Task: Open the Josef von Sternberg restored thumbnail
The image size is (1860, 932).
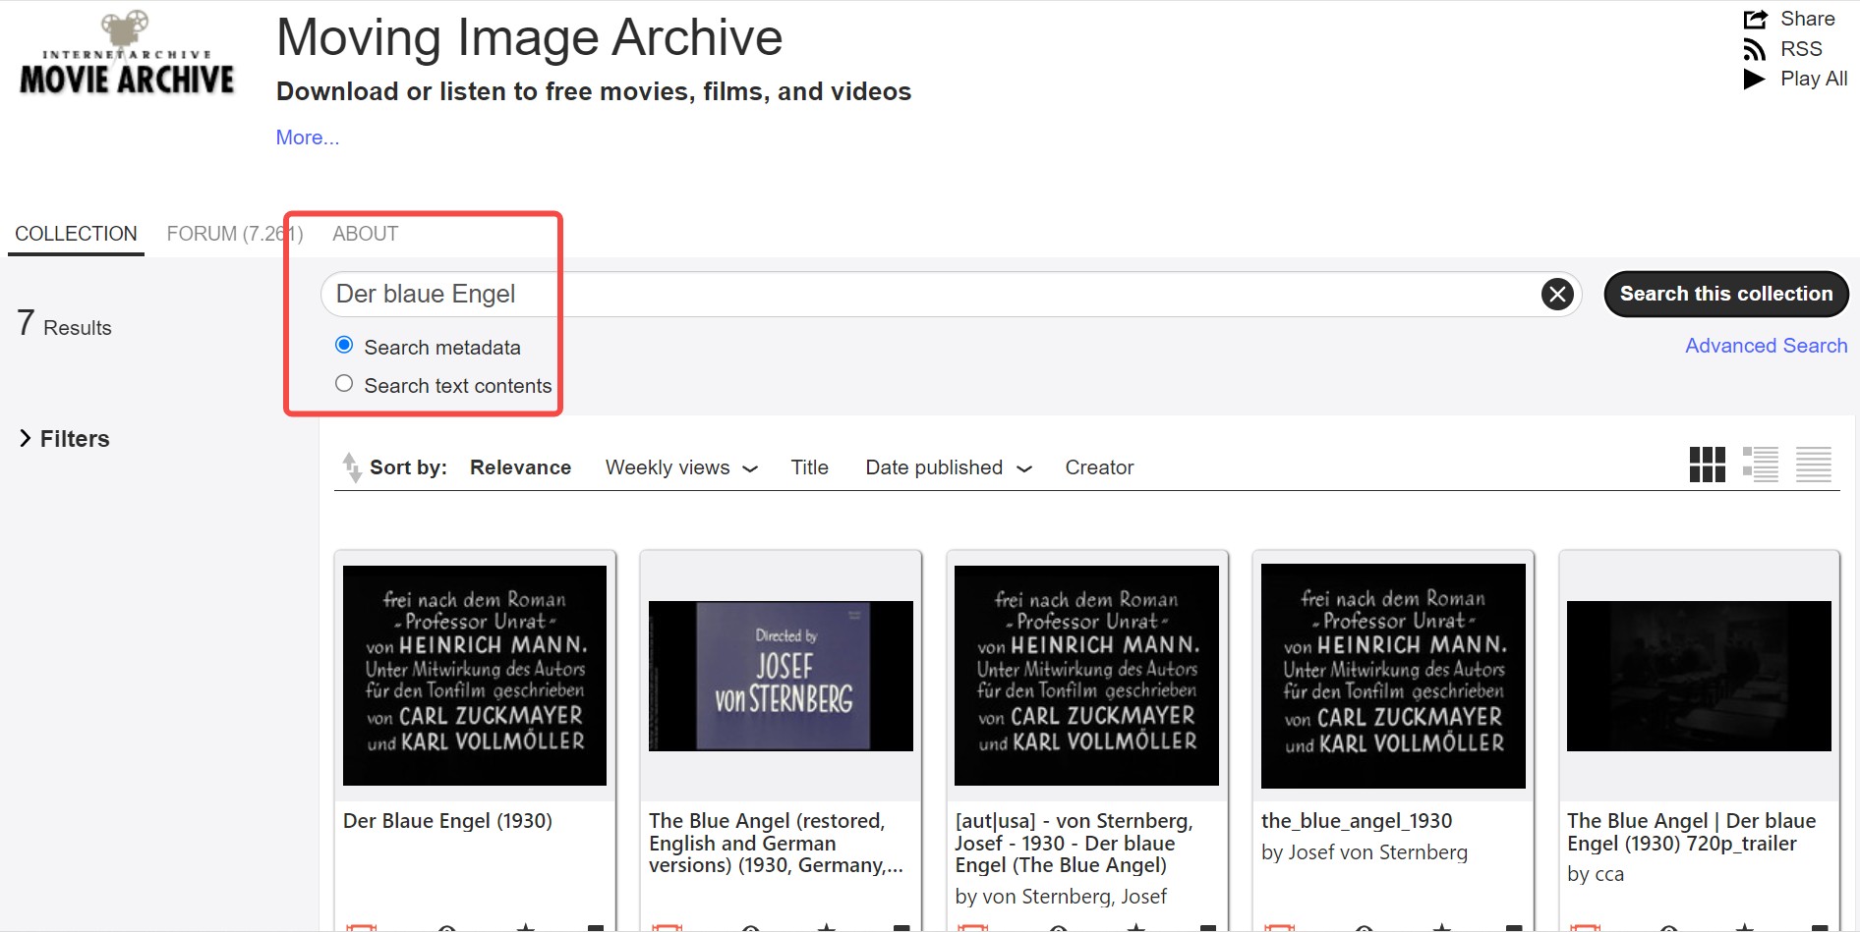Action: click(x=781, y=676)
